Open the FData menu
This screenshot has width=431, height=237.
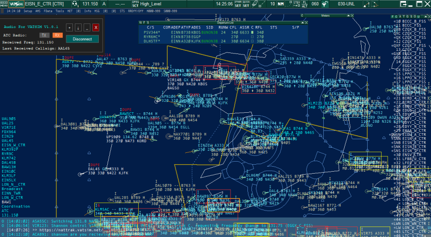click(x=48, y=11)
